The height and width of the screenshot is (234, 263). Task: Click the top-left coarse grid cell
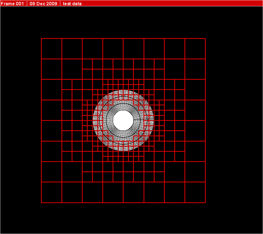pyautogui.click(x=51, y=48)
